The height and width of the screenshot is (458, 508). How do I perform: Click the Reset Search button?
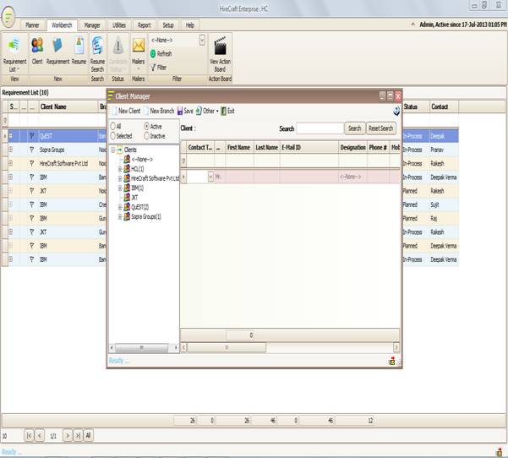point(380,128)
